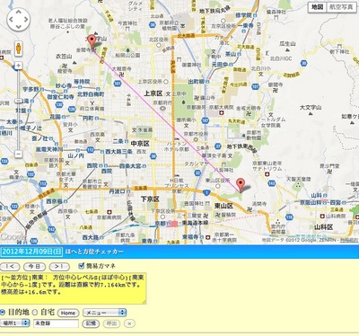Click the 修学院 station label
This screenshot has height=336, width=359.
pyautogui.click(x=243, y=15)
